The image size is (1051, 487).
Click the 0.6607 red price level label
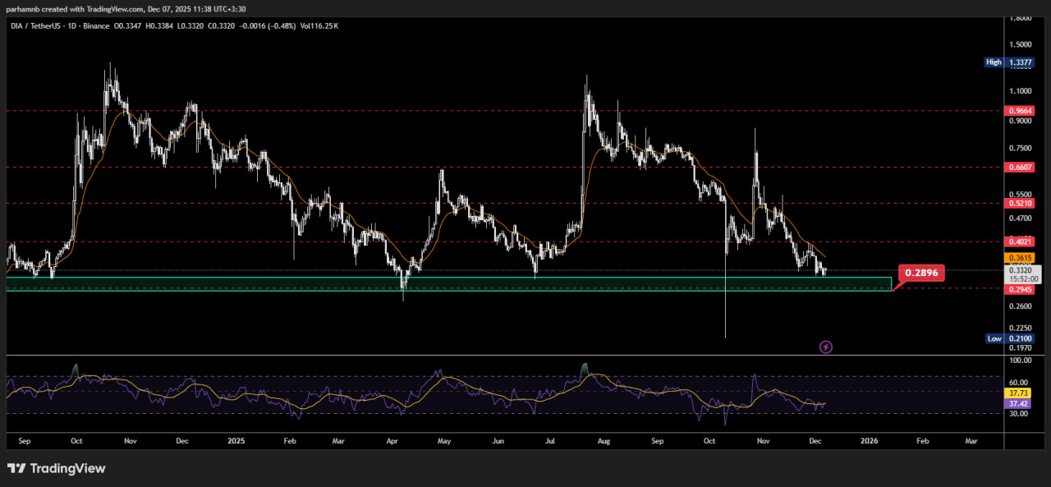1019,167
